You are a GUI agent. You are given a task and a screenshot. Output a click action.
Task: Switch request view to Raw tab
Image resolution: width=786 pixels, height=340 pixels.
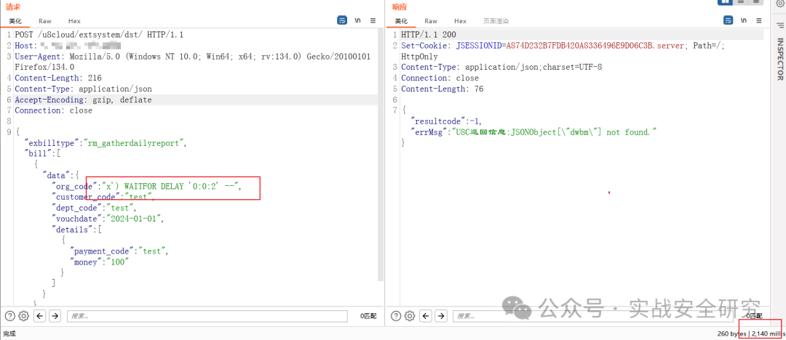pyautogui.click(x=45, y=21)
